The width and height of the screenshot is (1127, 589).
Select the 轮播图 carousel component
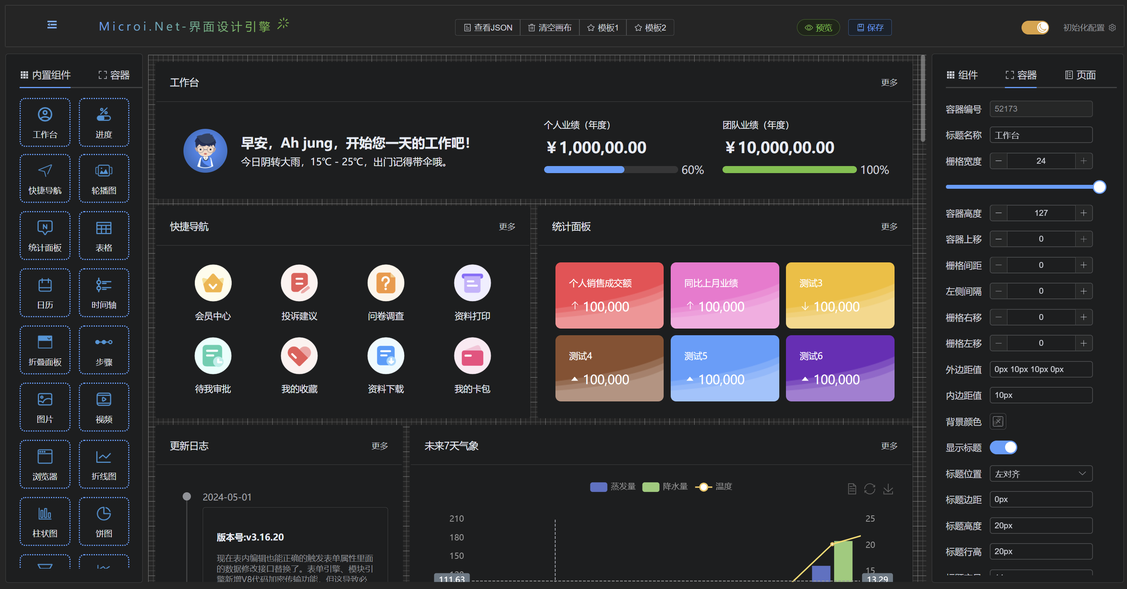pyautogui.click(x=104, y=178)
